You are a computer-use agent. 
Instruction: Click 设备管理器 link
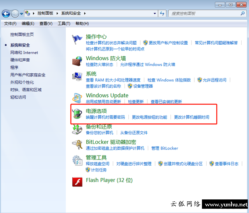pyautogui.click(x=143, y=86)
